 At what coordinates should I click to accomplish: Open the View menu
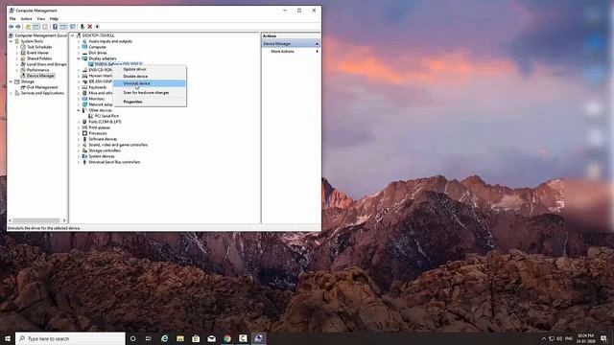pos(40,19)
